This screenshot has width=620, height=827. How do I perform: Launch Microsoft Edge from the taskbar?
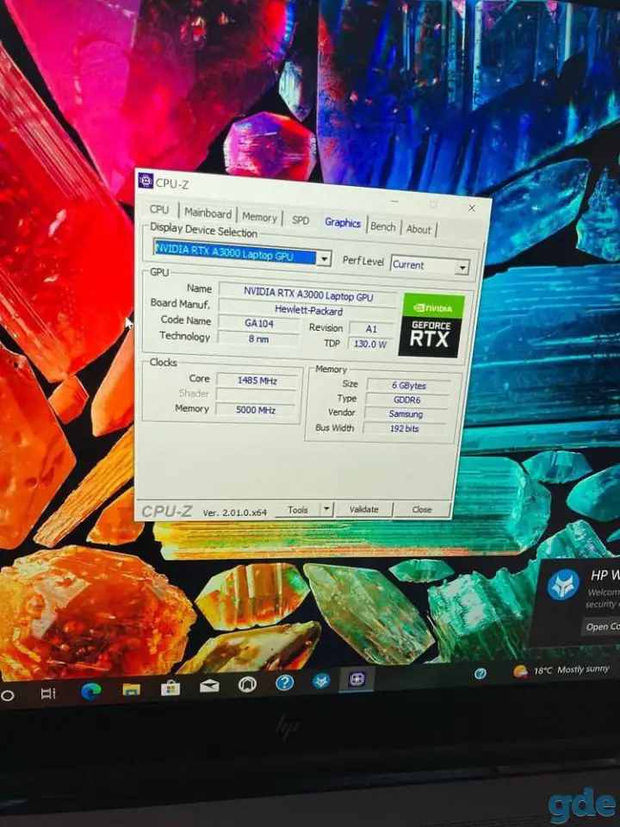tap(91, 691)
